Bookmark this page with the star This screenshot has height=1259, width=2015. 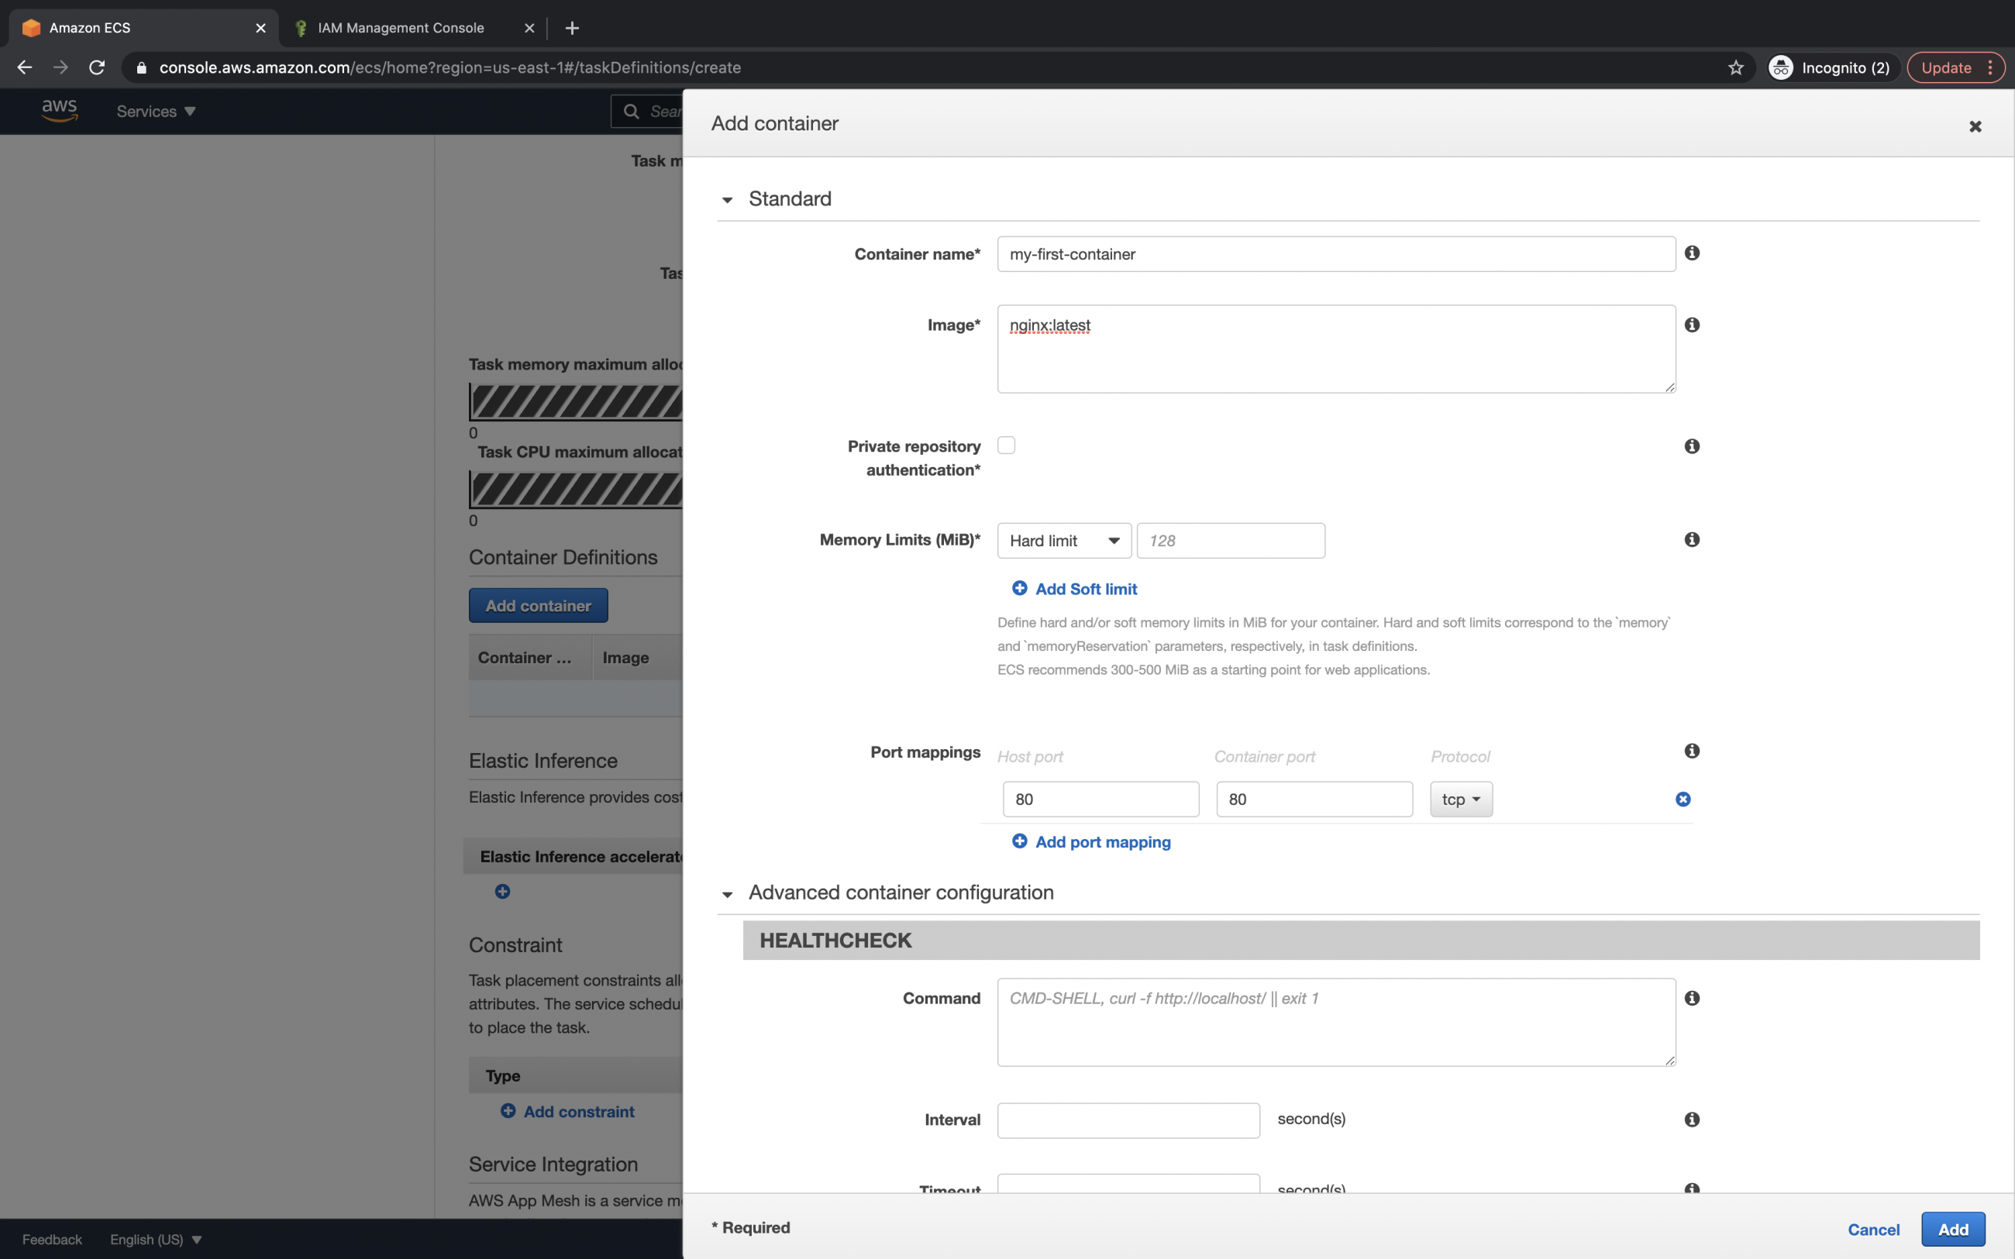1736,67
